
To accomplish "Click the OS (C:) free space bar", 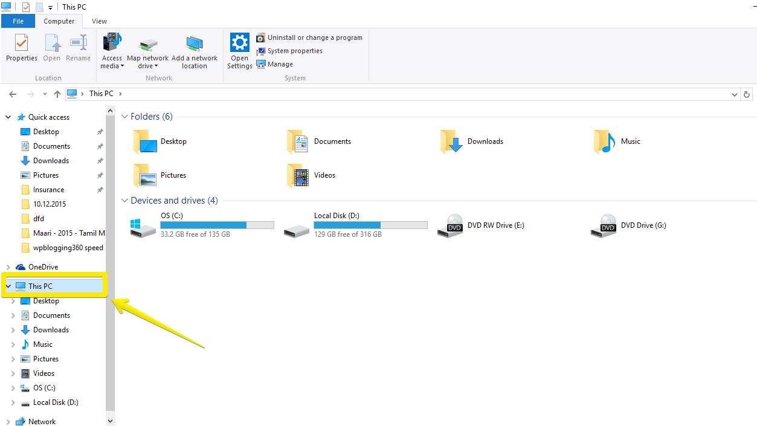I will pos(216,225).
